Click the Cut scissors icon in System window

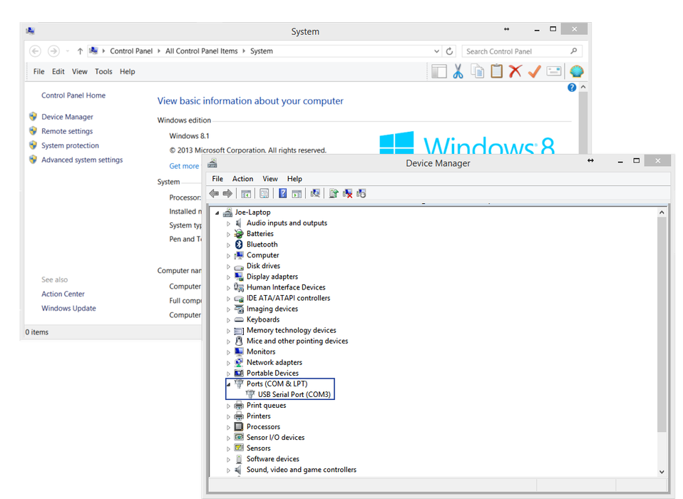point(458,71)
